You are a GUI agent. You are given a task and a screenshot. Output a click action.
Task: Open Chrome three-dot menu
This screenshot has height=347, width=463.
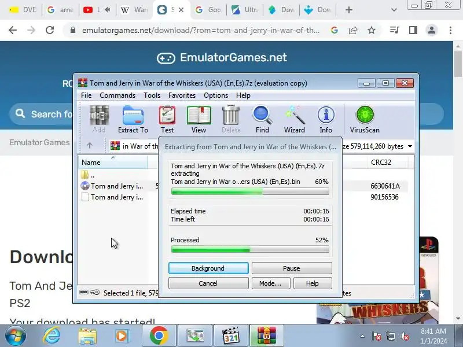(x=450, y=30)
